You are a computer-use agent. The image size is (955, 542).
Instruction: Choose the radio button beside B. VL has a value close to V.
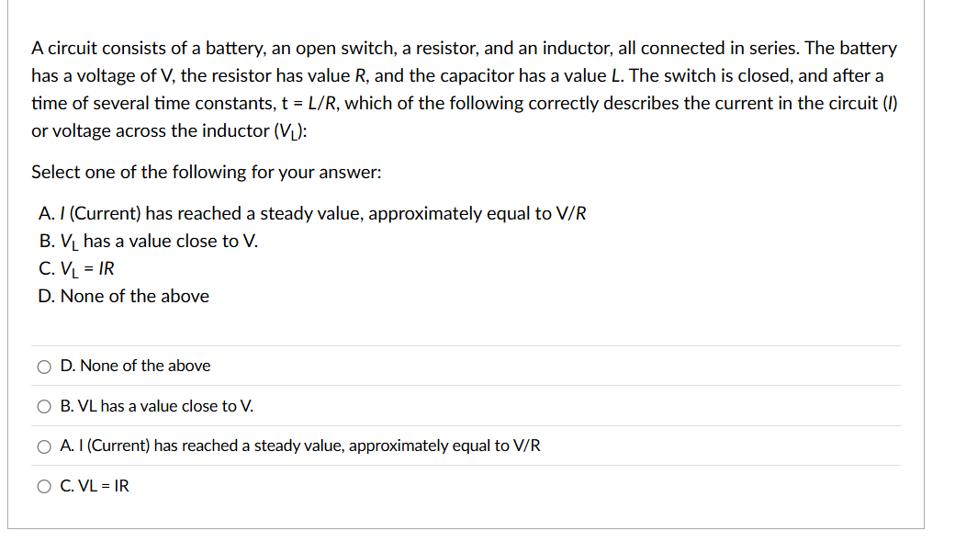coord(44,407)
